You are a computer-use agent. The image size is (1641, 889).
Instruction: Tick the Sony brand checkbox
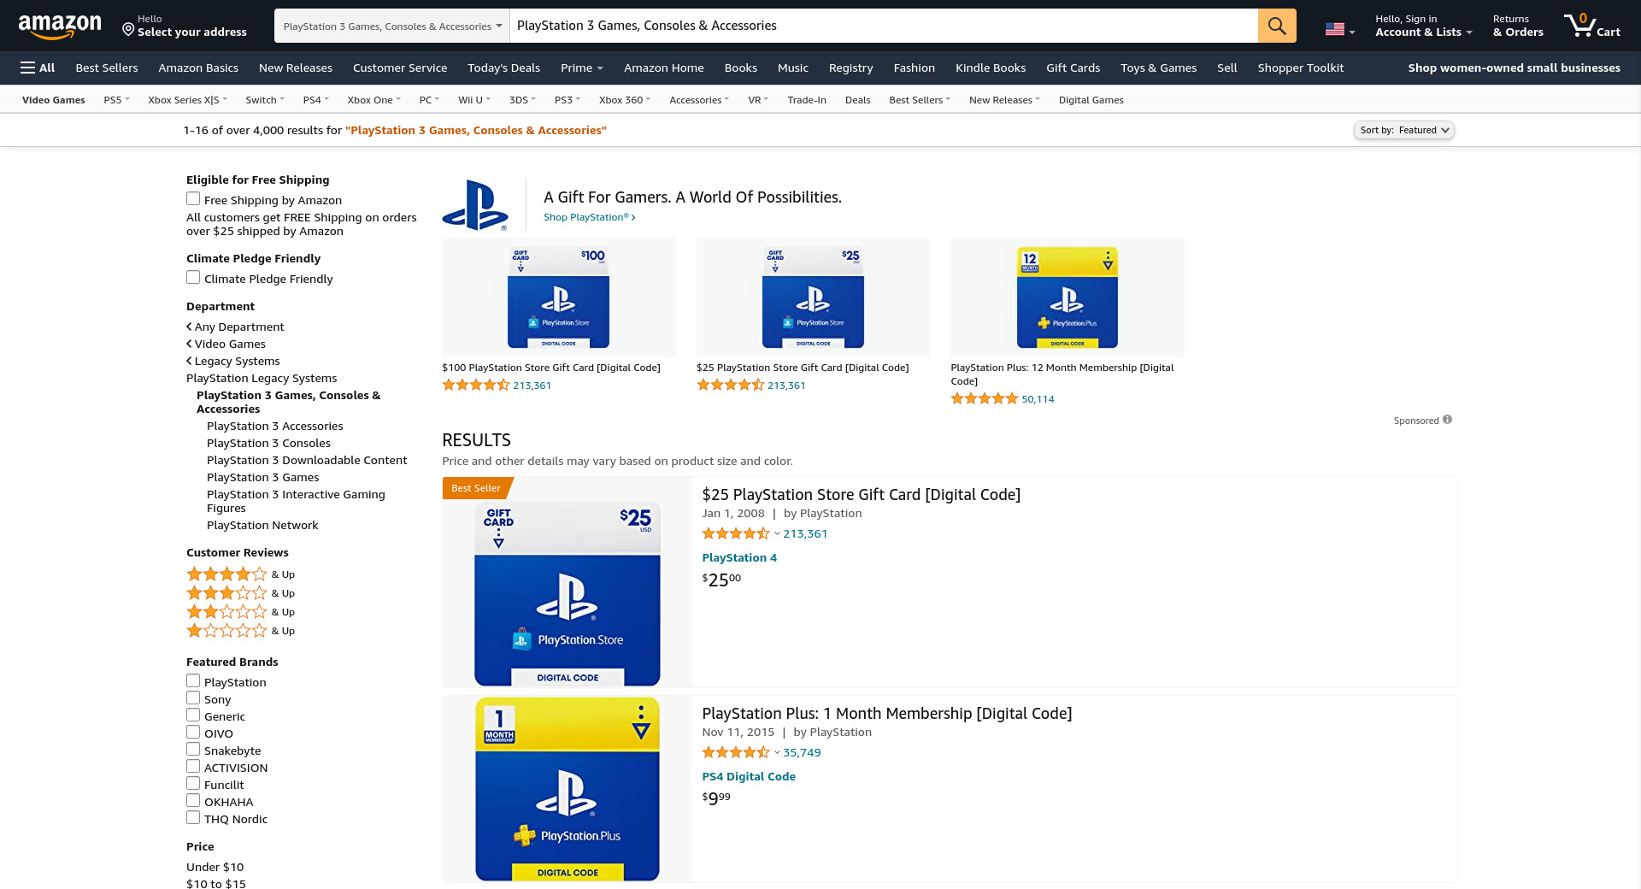coord(193,698)
